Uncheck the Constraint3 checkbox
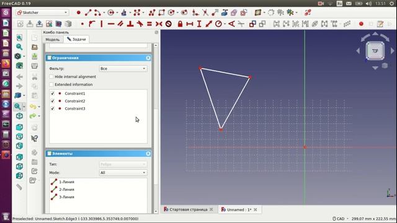The width and height of the screenshot is (397, 223). pyautogui.click(x=52, y=109)
